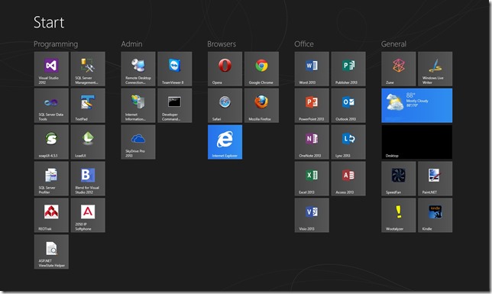Launch SQL Server Management Studio tile
The height and width of the screenshot is (294, 492).
click(88, 69)
